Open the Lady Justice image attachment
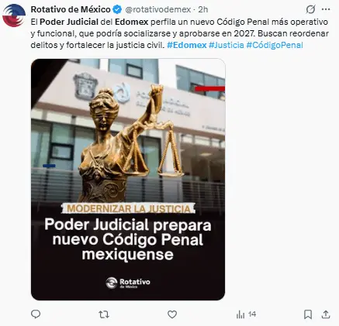The height and width of the screenshot is (326, 339). (128, 180)
